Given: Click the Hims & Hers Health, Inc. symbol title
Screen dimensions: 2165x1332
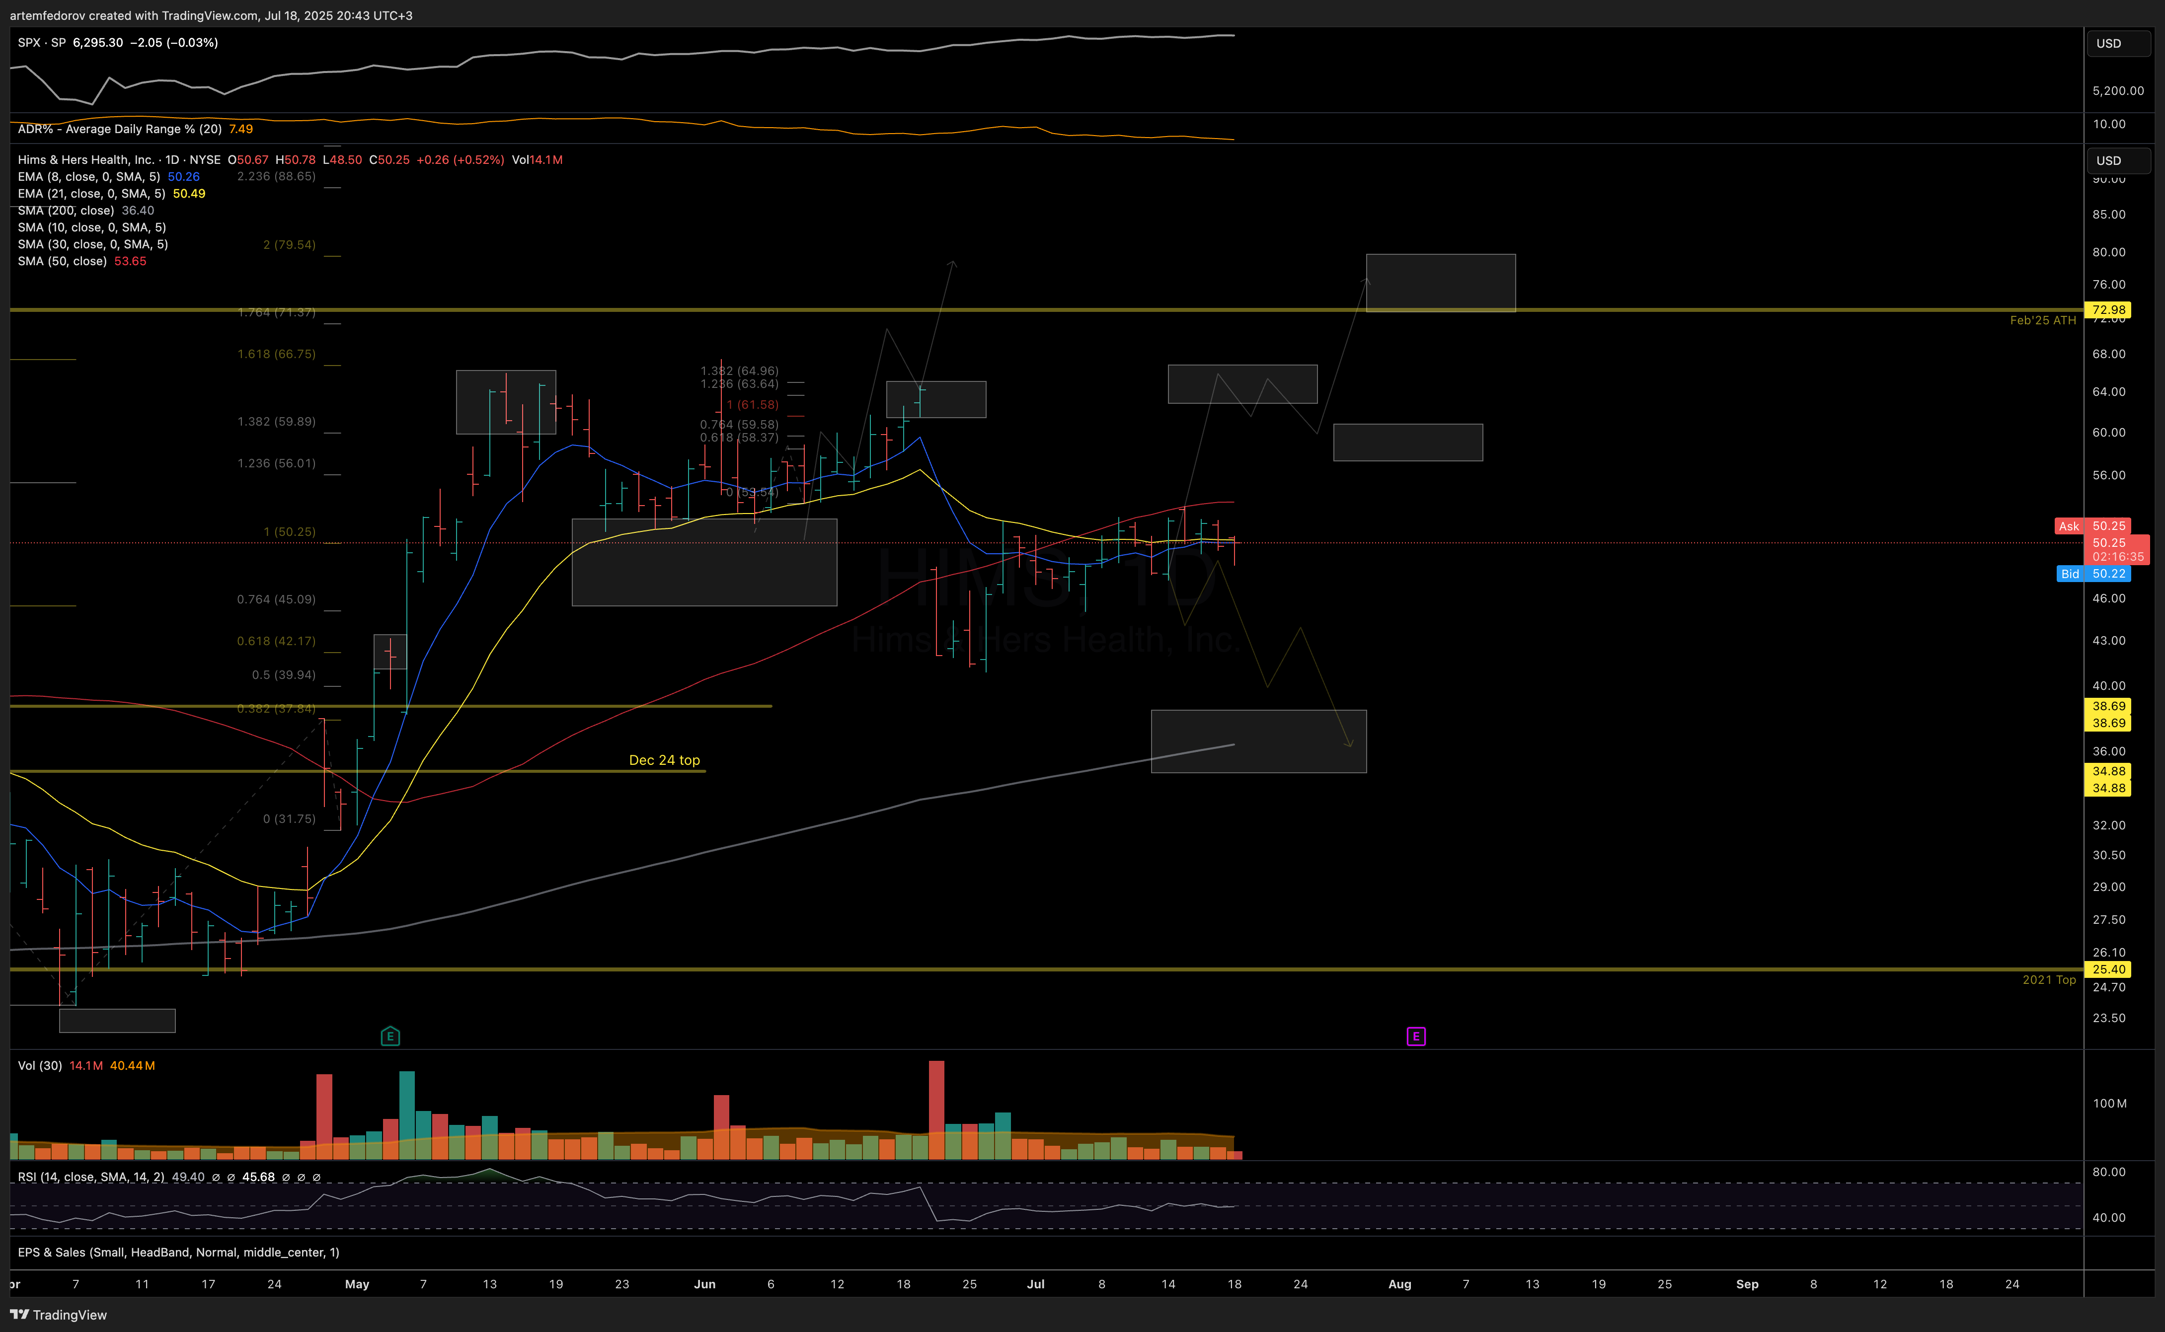Looking at the screenshot, I should (x=86, y=159).
